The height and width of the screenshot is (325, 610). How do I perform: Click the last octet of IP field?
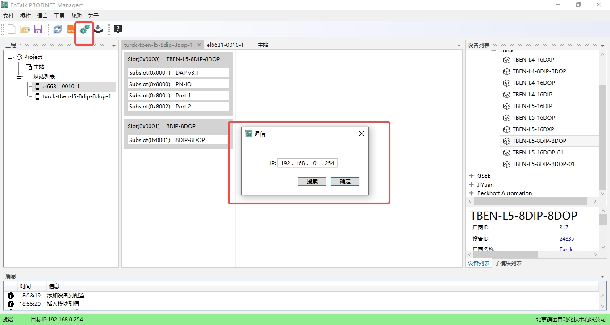pos(330,163)
